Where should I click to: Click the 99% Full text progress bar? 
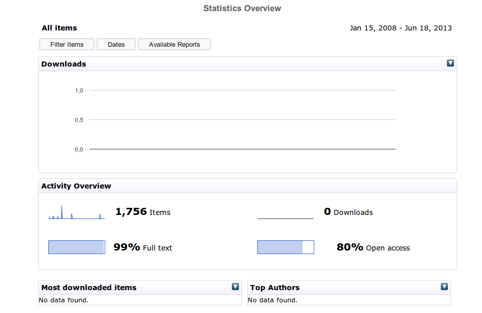coord(77,247)
